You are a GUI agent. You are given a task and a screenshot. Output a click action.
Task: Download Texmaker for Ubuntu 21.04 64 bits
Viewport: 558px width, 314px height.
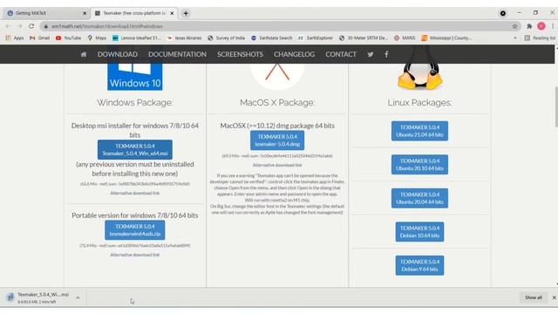click(419, 131)
